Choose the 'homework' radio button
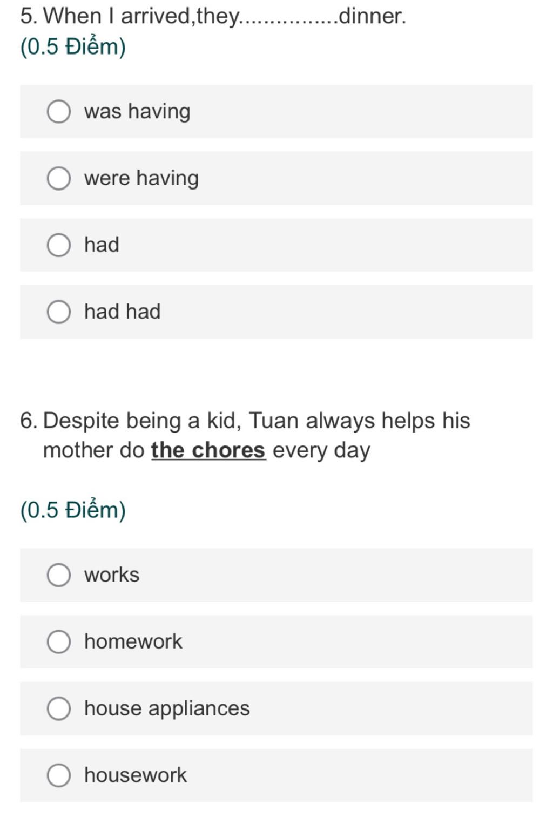 59,642
